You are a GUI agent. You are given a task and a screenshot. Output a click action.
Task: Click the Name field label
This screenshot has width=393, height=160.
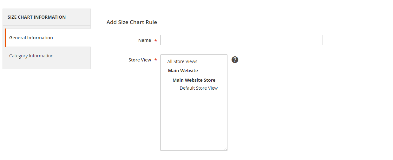(x=145, y=40)
